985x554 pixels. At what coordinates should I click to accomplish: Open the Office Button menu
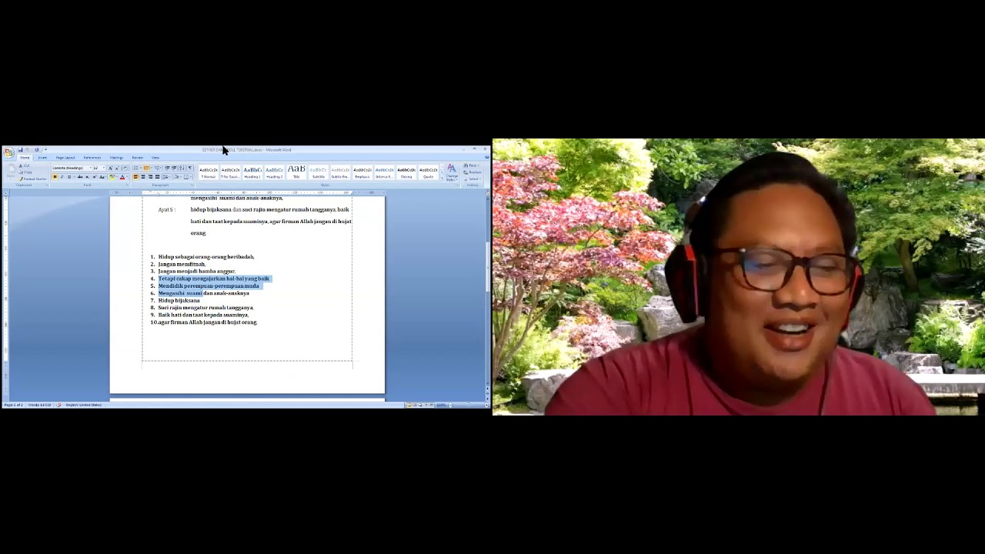tap(8, 152)
